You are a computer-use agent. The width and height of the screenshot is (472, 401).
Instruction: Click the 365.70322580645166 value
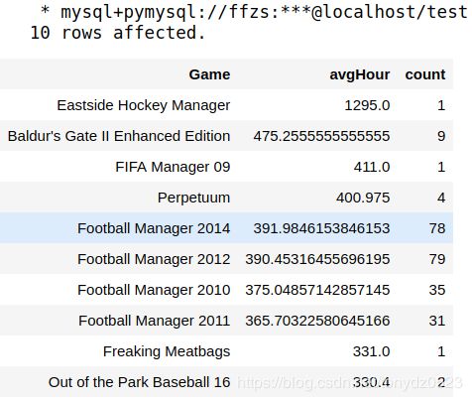click(x=317, y=321)
